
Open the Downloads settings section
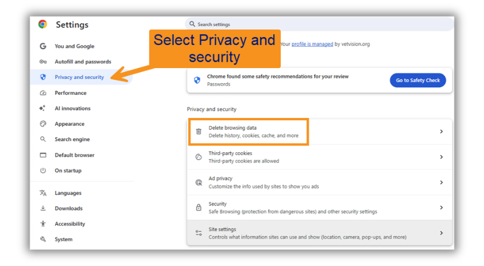[x=68, y=209]
